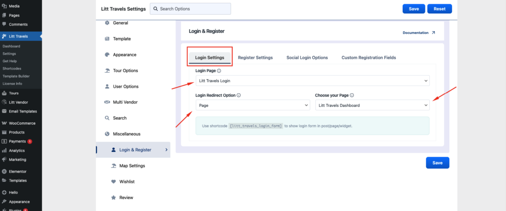
Task: Click the Wishlist heart icon
Action: [114, 181]
